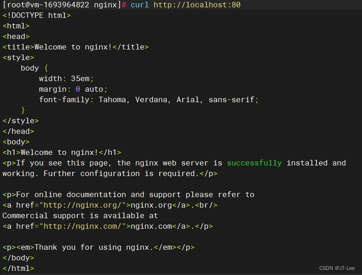This screenshot has height=275, width=362.
Task: Click the Commercial support is available at line
Action: pos(80,216)
